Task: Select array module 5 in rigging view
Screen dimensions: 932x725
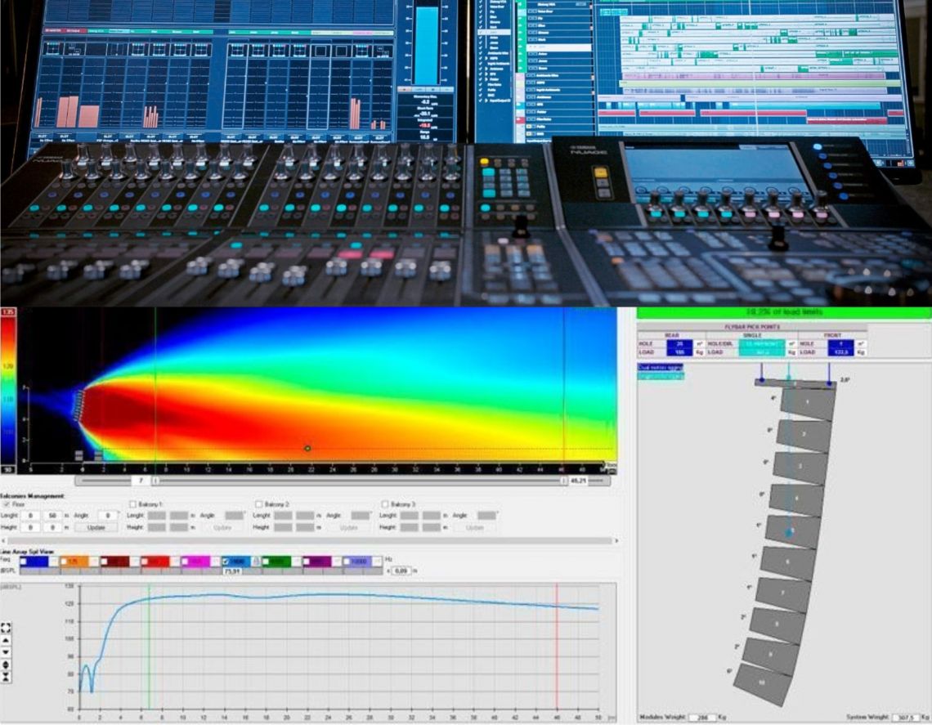Action: click(792, 530)
